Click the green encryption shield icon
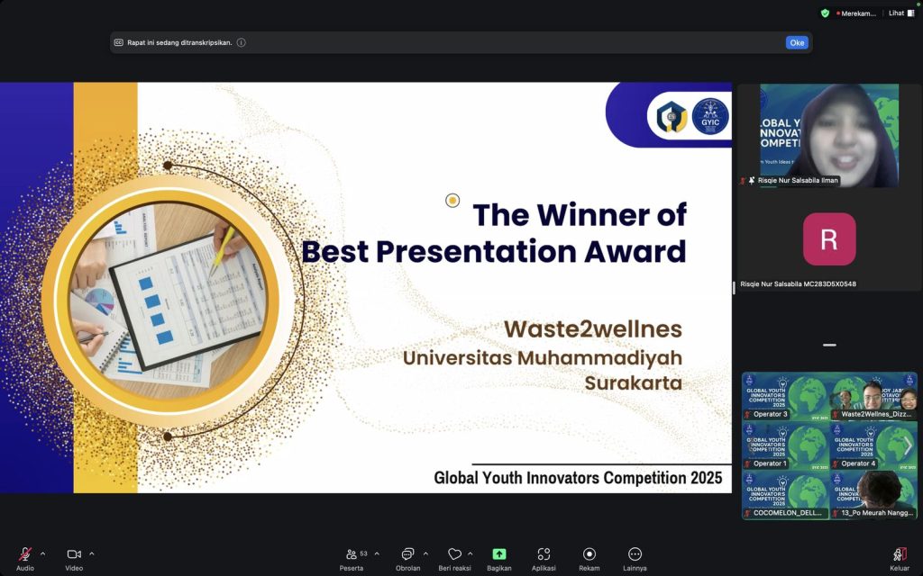The height and width of the screenshot is (576, 923). [x=826, y=13]
